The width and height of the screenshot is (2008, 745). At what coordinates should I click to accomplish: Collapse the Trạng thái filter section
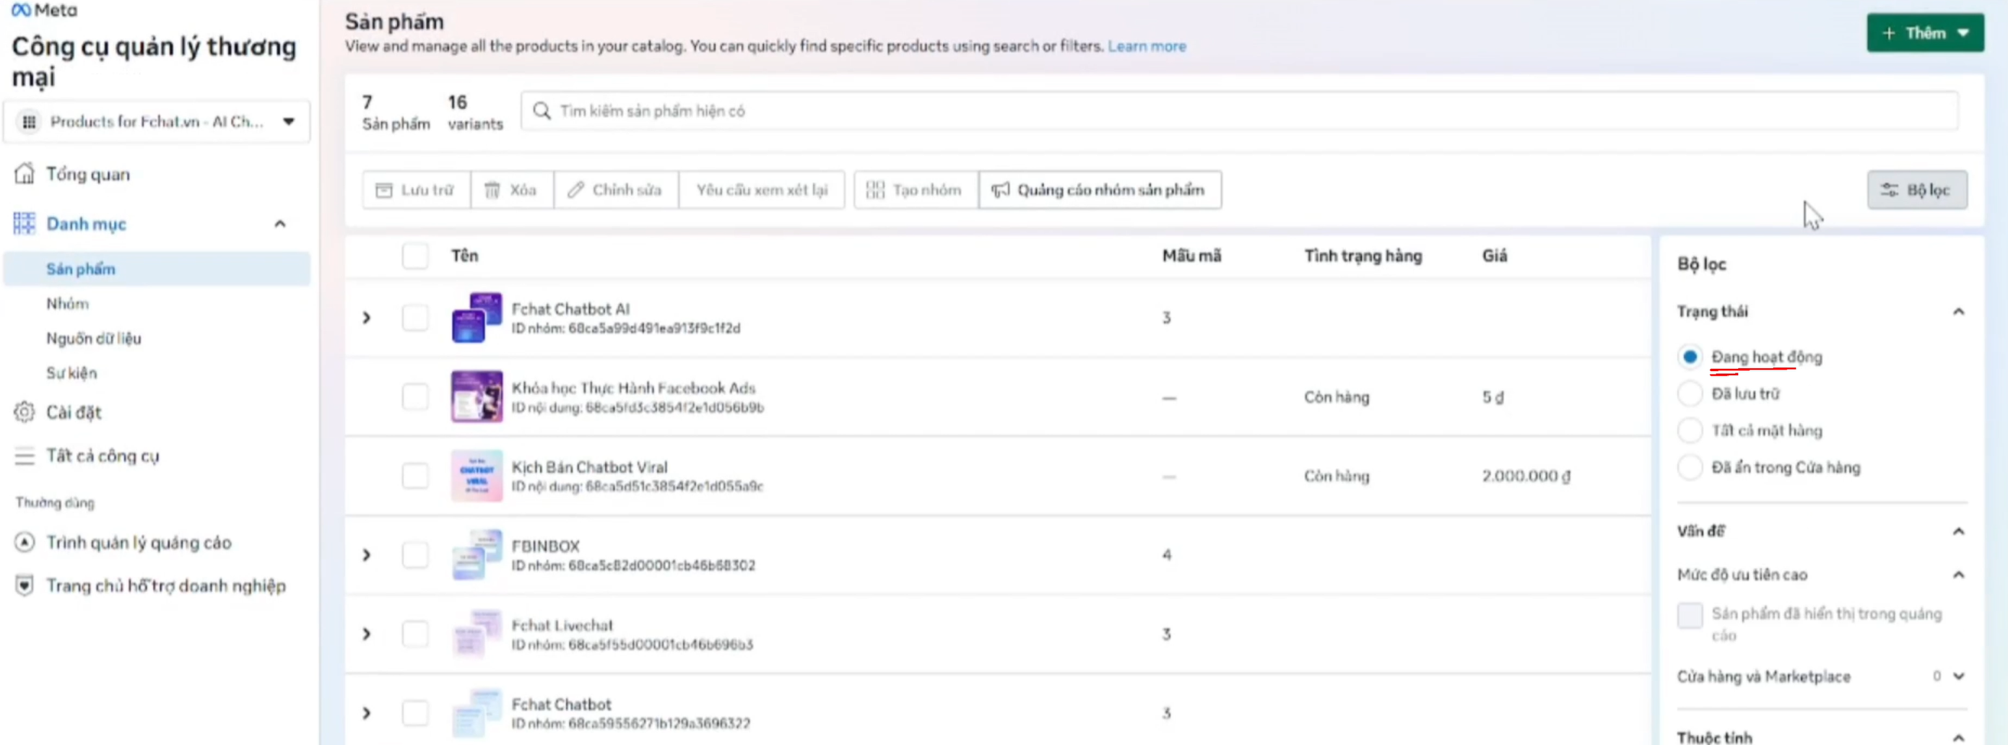[x=1957, y=312]
